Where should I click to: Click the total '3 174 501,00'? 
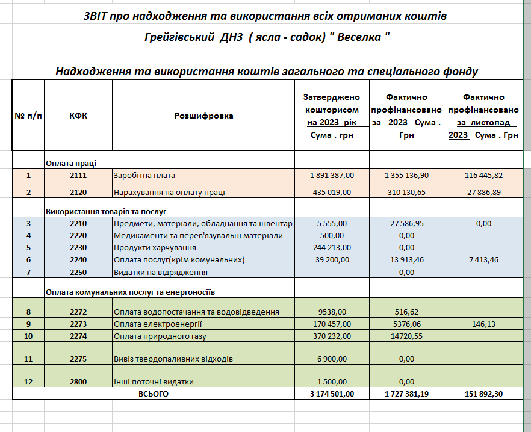coord(332,393)
